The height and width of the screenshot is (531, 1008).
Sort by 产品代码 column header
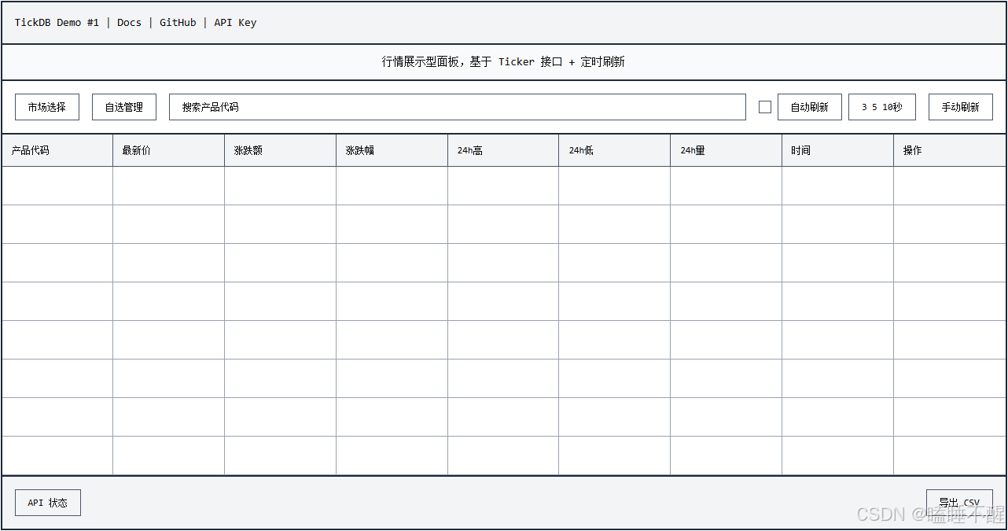coord(31,150)
